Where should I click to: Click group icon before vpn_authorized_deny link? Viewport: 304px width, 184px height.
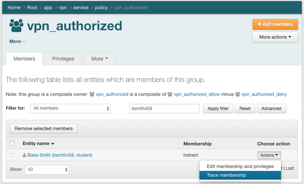pyautogui.click(x=238, y=94)
